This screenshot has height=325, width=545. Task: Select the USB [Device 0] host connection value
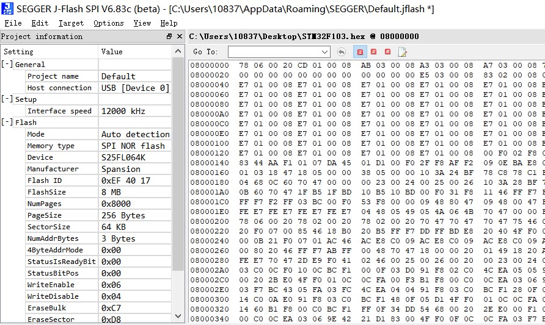coord(135,88)
